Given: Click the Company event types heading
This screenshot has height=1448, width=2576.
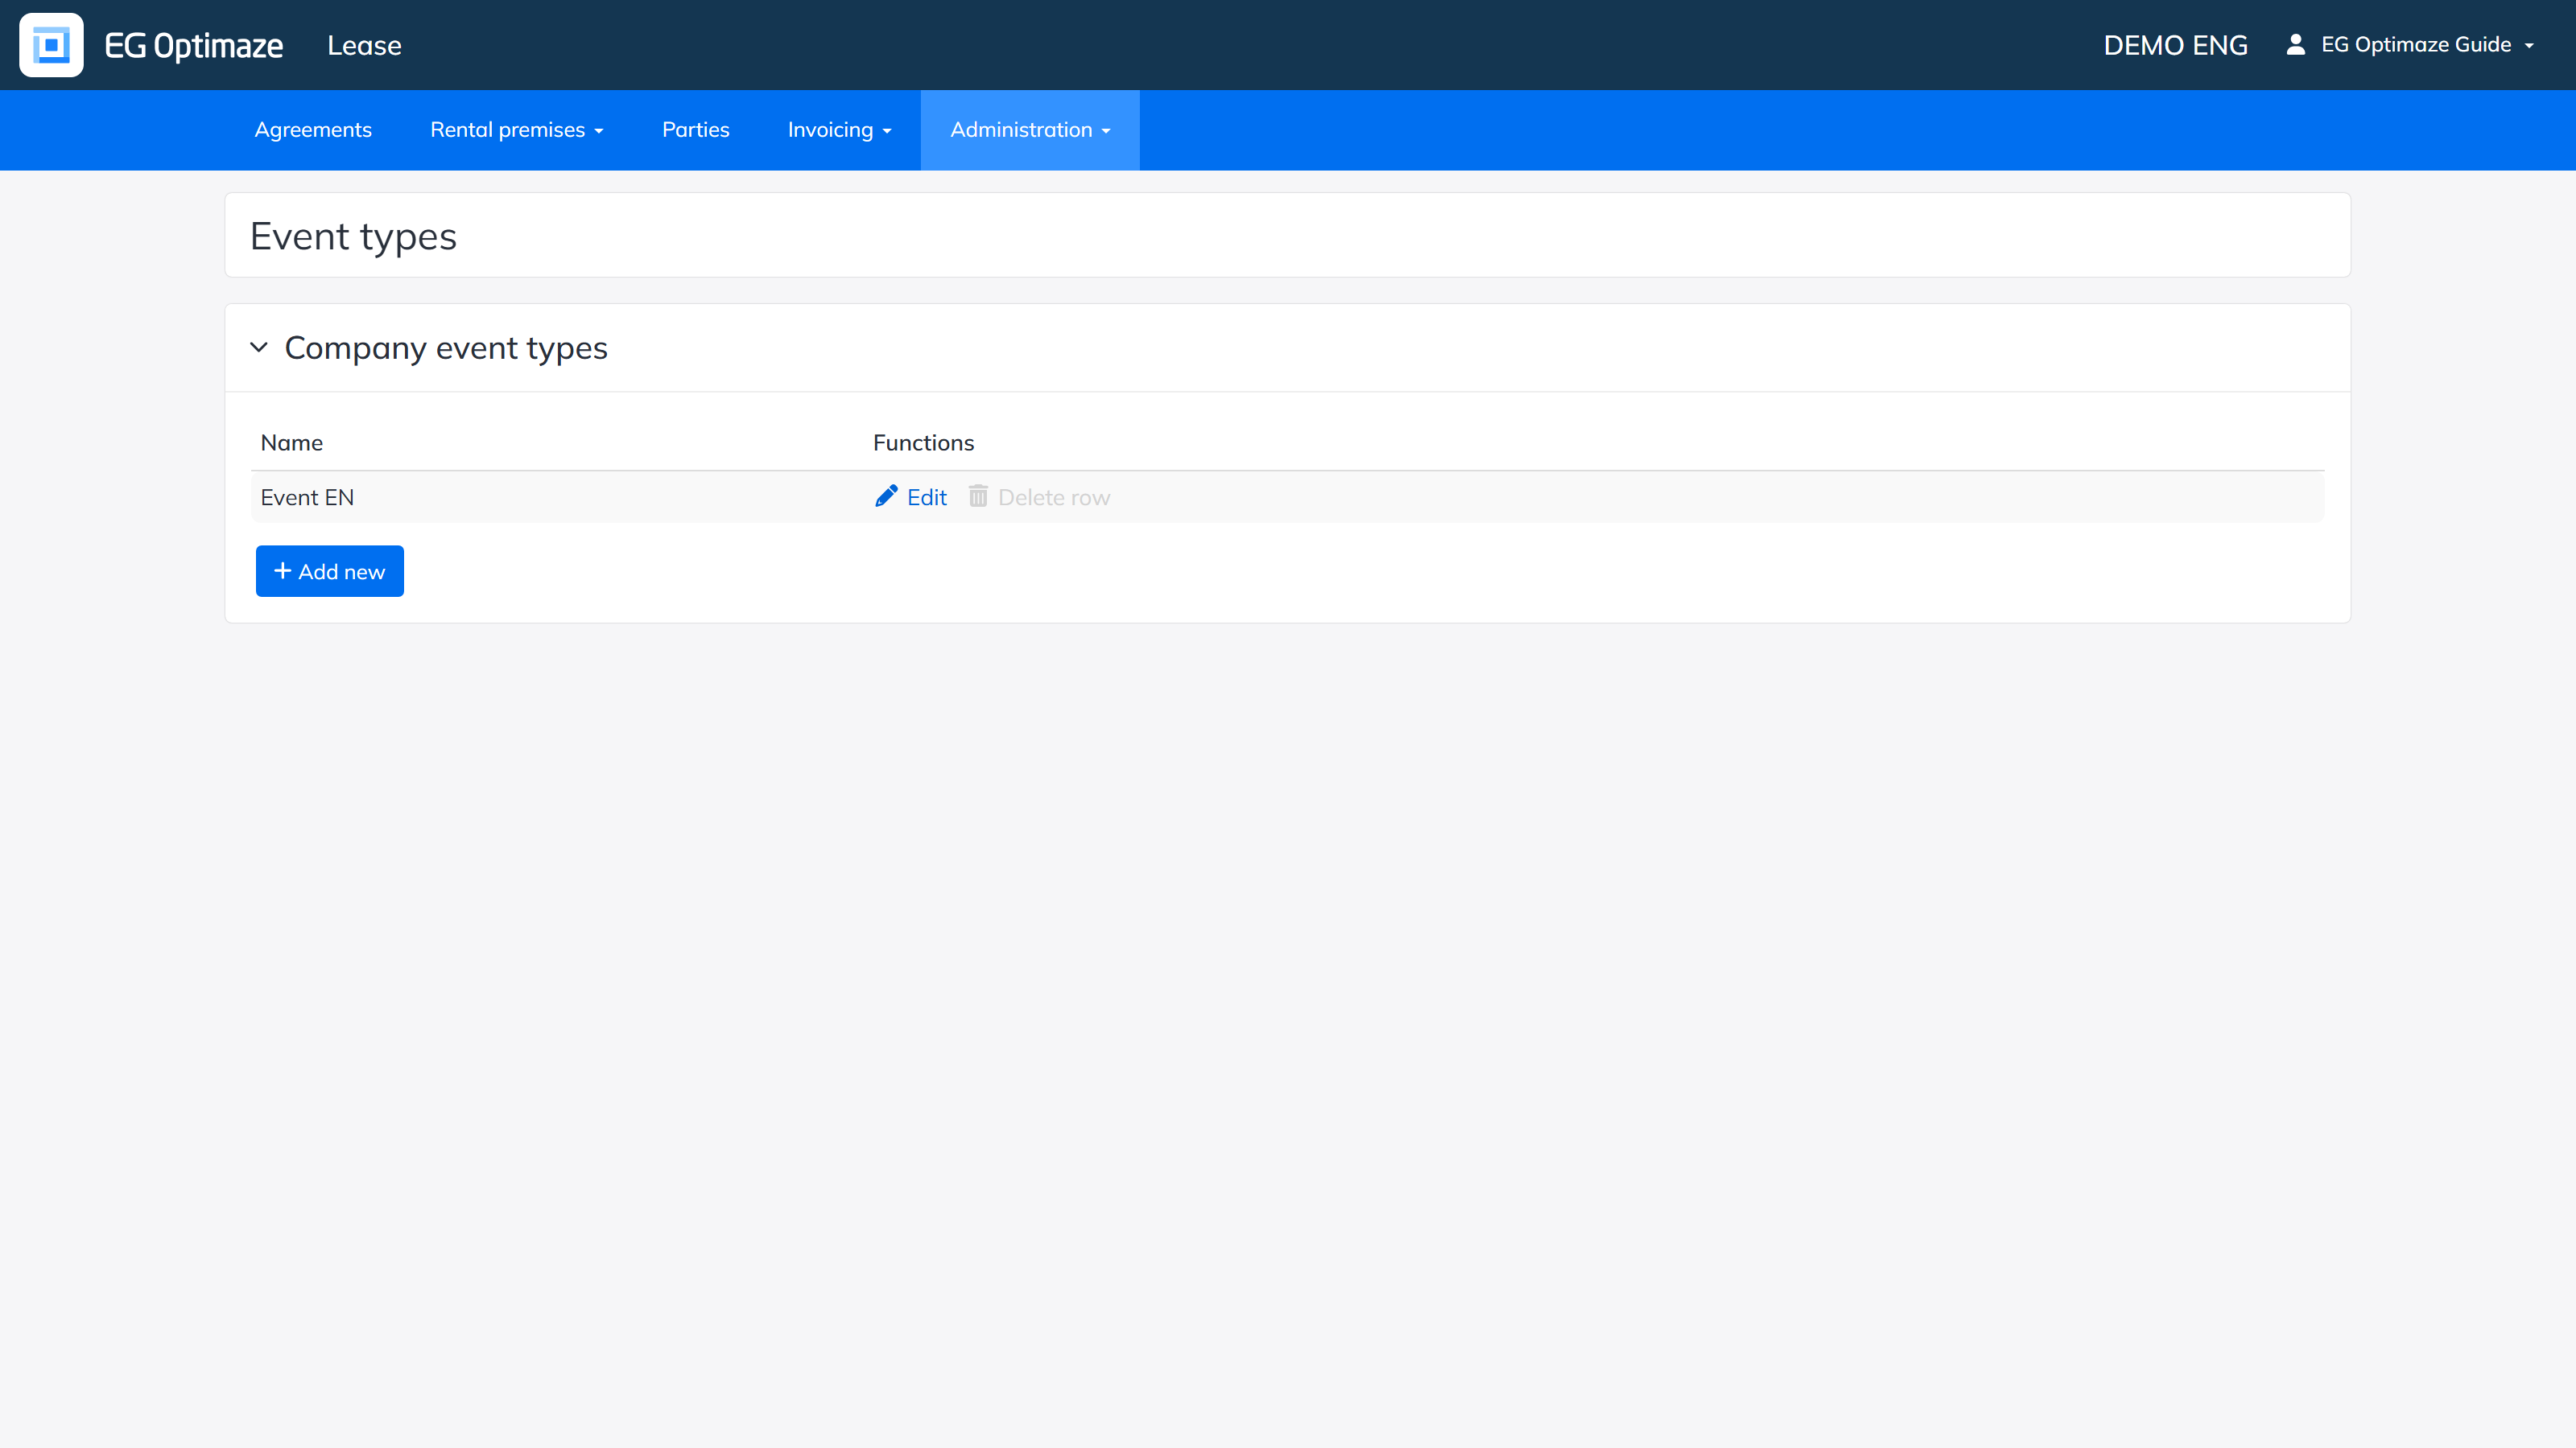Looking at the screenshot, I should tap(446, 348).
